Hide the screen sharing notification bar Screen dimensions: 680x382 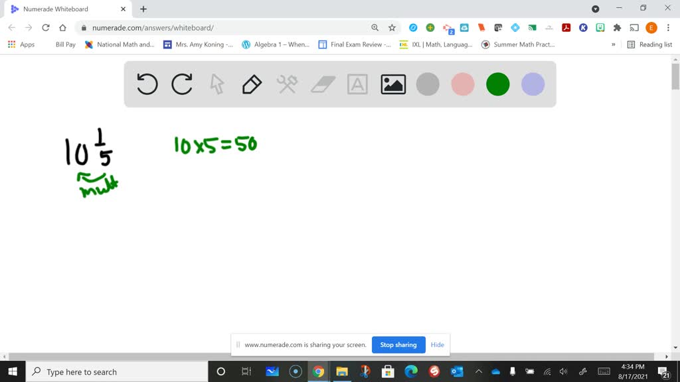[x=437, y=345]
